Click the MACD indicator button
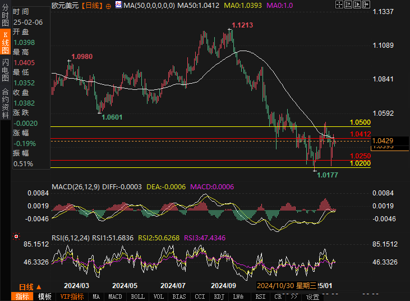This screenshot has width=410, height=301. point(115,297)
